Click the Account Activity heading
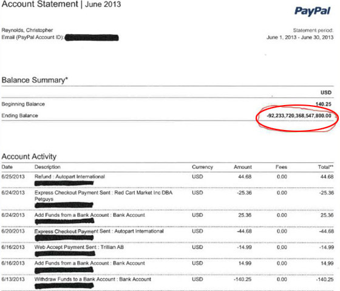The width and height of the screenshot is (340, 291). 29,156
